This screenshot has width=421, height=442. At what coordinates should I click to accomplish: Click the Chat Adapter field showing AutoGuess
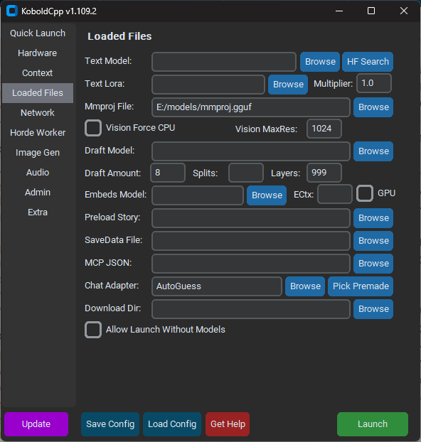217,286
